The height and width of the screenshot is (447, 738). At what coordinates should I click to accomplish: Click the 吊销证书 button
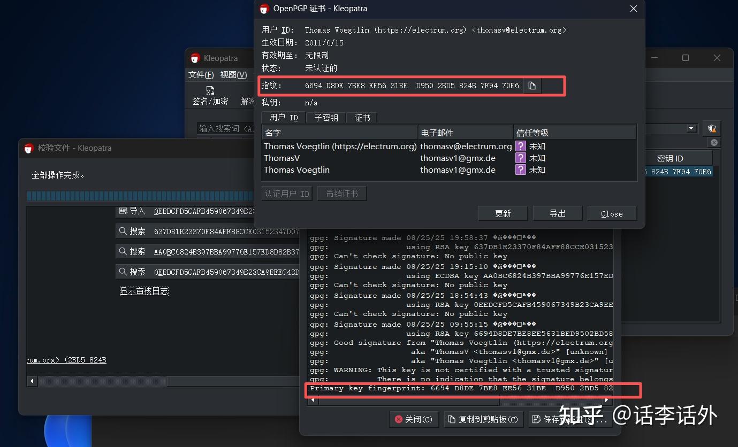[x=342, y=194]
